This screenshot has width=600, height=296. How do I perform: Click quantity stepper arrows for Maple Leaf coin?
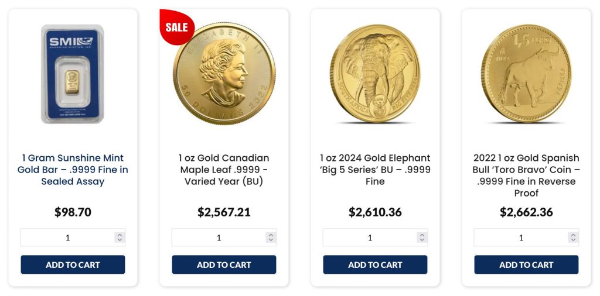tap(271, 238)
